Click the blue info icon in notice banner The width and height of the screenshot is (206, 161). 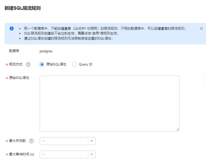tap(12, 28)
